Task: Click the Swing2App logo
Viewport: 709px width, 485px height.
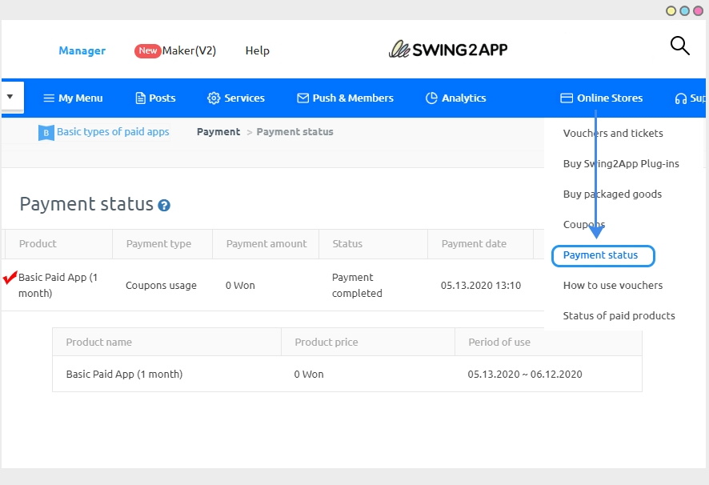Action: (448, 50)
